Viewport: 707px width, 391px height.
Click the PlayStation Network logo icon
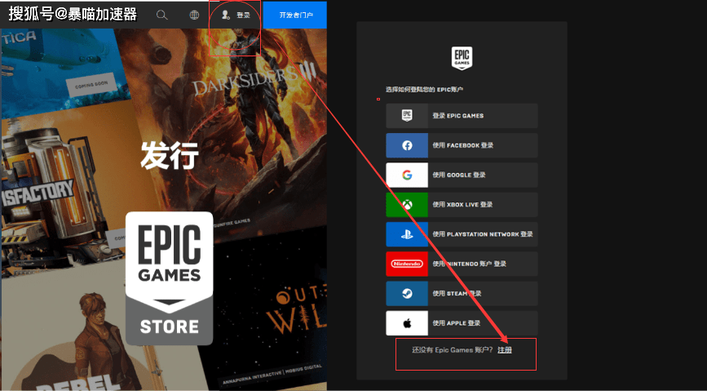click(407, 234)
